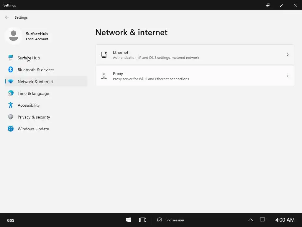302x227 pixels.
Task: Click the checkmark icon next to End session
Action: 160,220
